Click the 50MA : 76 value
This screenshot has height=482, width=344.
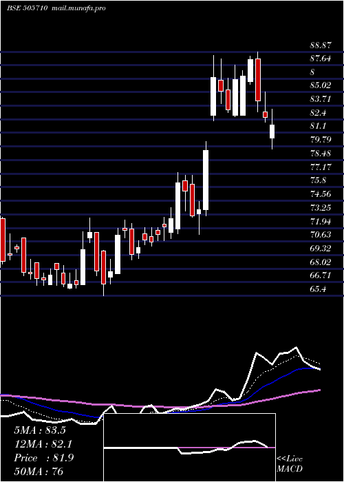tap(39, 472)
